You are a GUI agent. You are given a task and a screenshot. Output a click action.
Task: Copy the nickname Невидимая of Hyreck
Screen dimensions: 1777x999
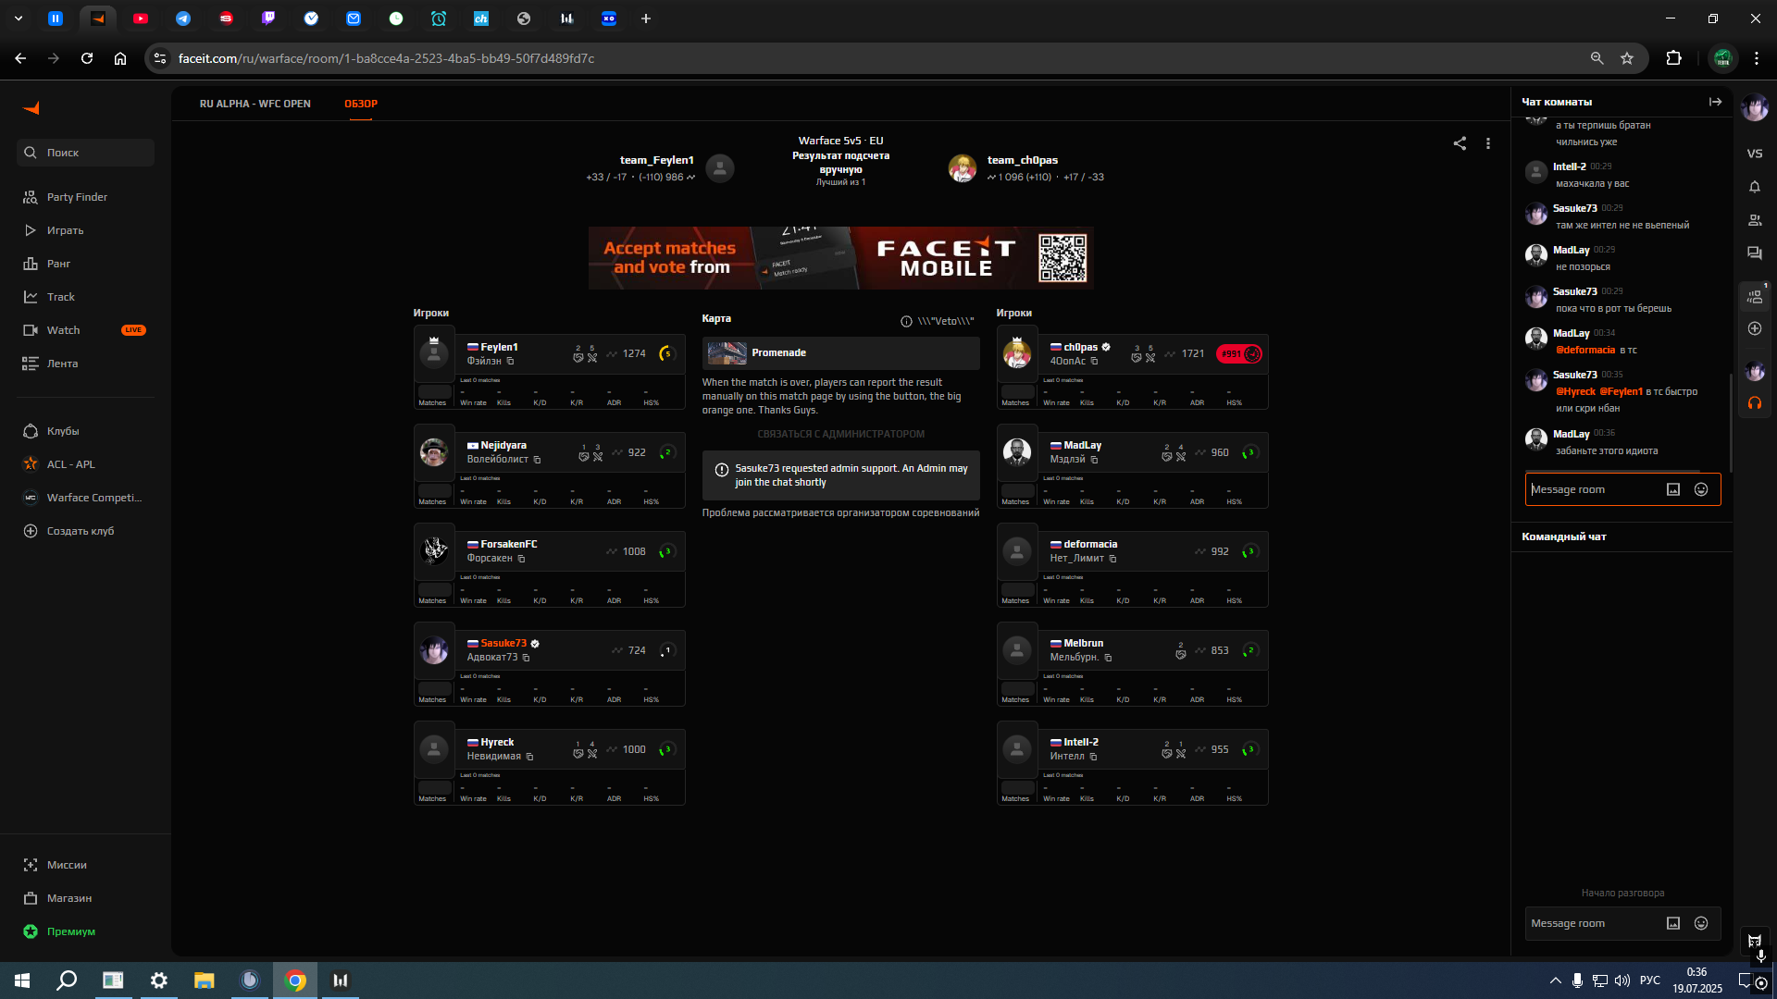tap(529, 757)
